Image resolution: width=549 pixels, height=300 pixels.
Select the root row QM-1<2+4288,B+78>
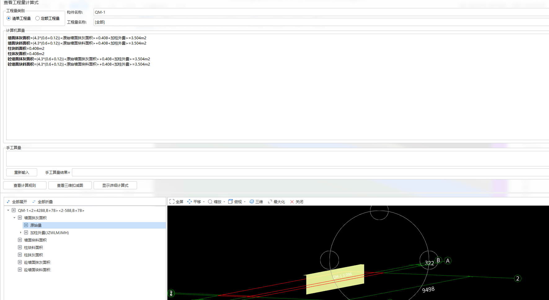pyautogui.click(x=51, y=210)
